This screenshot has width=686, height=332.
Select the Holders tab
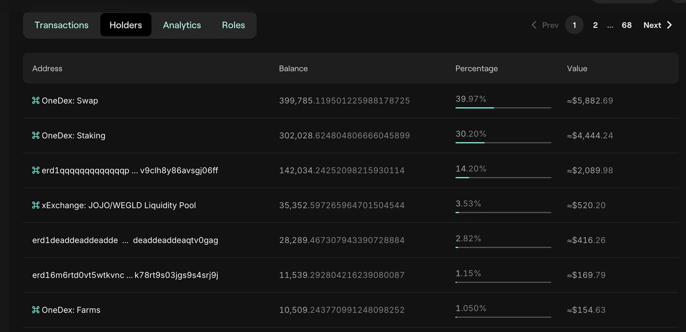[126, 25]
